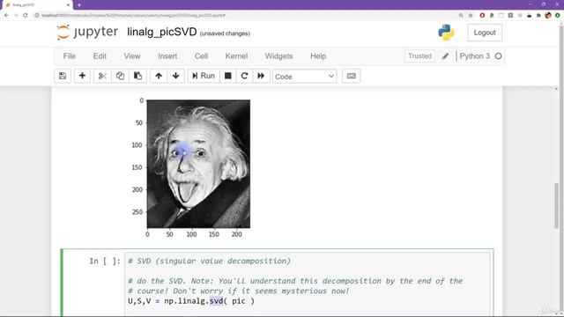Screen dimensions: 564x317
Task: Click the Python logo icon
Action: pos(446,33)
